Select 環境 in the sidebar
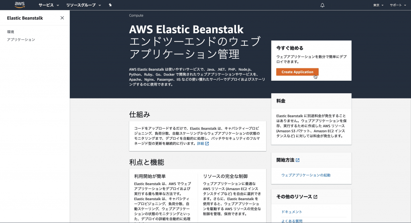This screenshot has width=411, height=223. click(10, 32)
